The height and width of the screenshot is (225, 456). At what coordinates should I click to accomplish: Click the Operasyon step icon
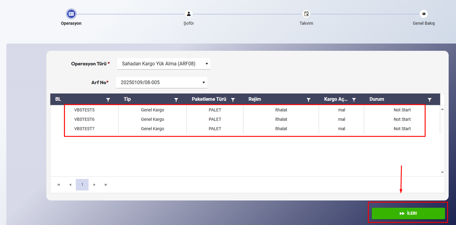point(71,14)
